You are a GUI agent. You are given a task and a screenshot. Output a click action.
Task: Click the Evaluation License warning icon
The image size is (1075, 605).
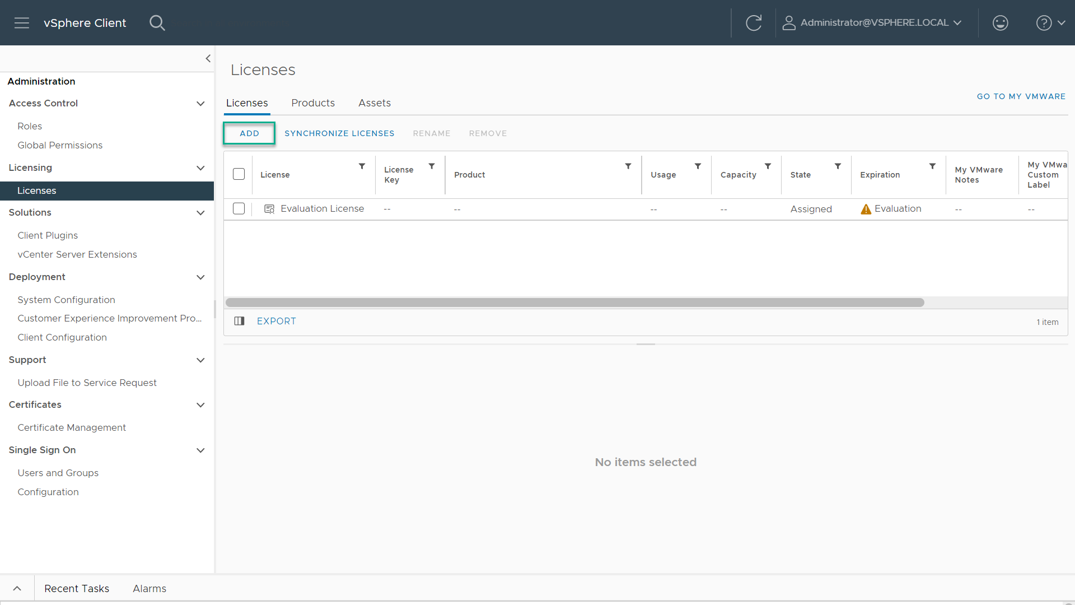[865, 208]
